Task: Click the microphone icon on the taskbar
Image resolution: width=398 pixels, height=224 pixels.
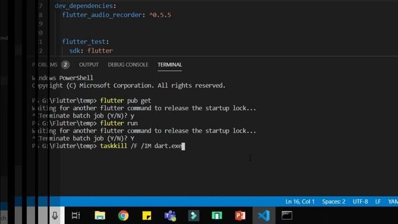Action: tap(55, 216)
